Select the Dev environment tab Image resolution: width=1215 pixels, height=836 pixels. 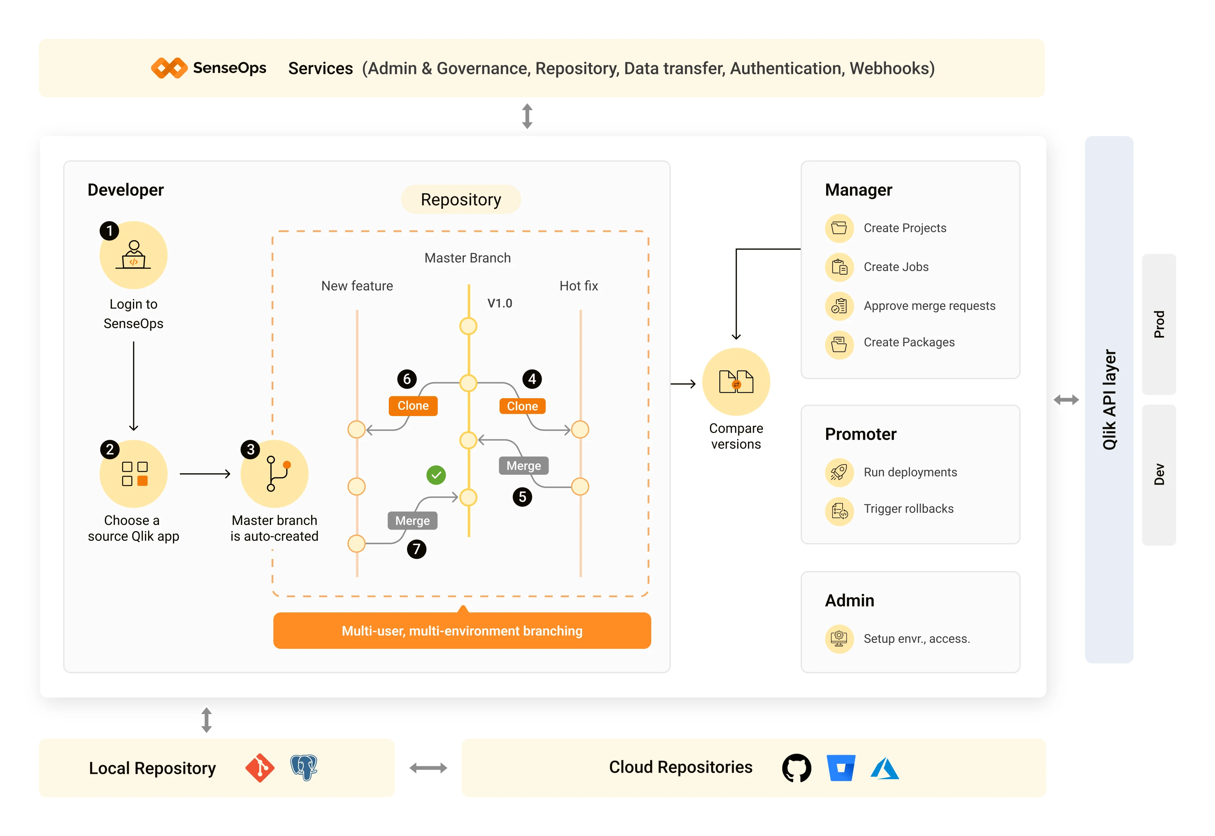click(1159, 474)
